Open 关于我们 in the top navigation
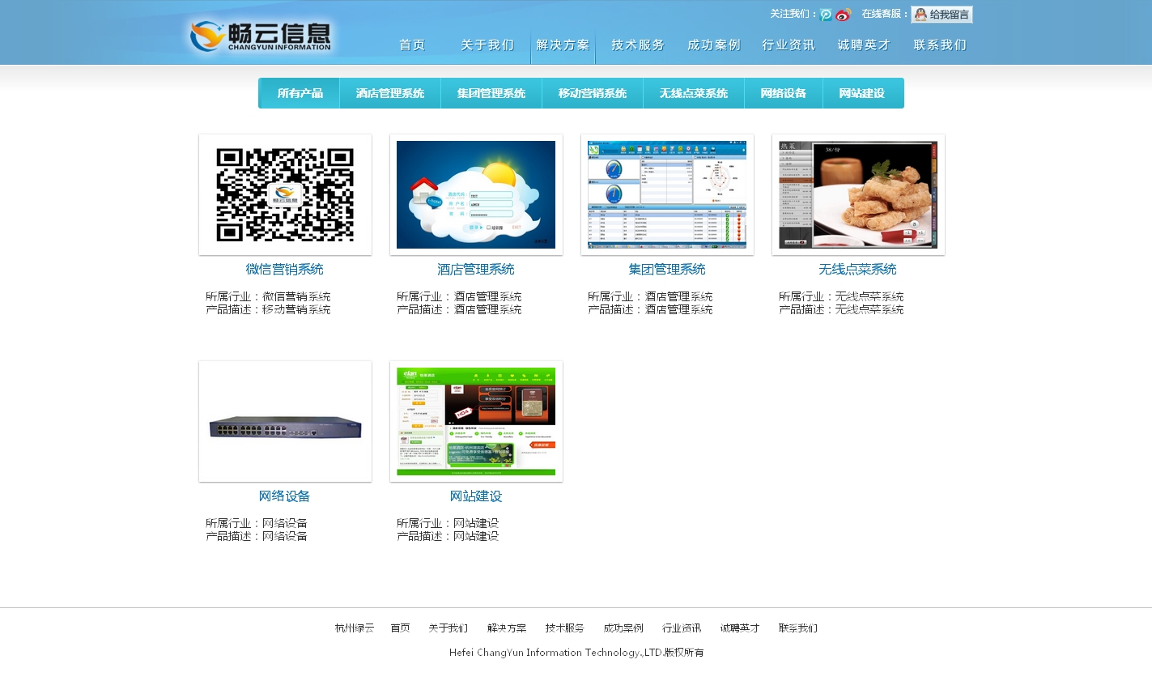This screenshot has height=681, width=1152. (487, 45)
